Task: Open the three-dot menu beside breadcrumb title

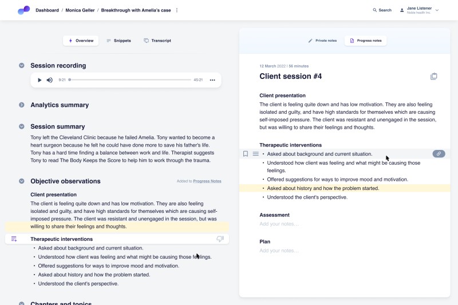Action: pyautogui.click(x=177, y=10)
